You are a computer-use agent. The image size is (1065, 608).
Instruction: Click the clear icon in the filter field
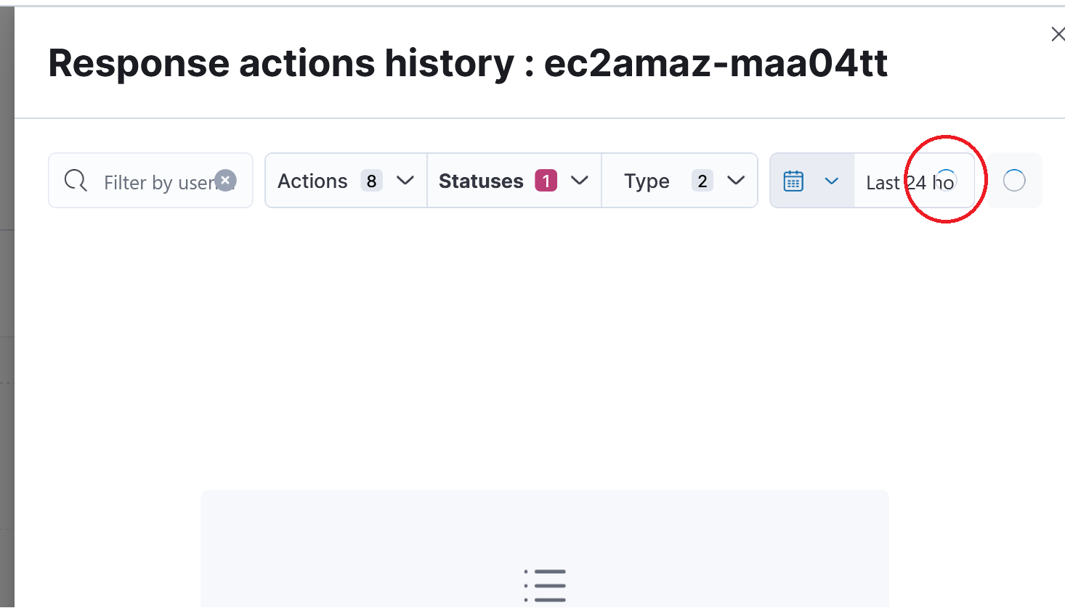click(x=225, y=180)
